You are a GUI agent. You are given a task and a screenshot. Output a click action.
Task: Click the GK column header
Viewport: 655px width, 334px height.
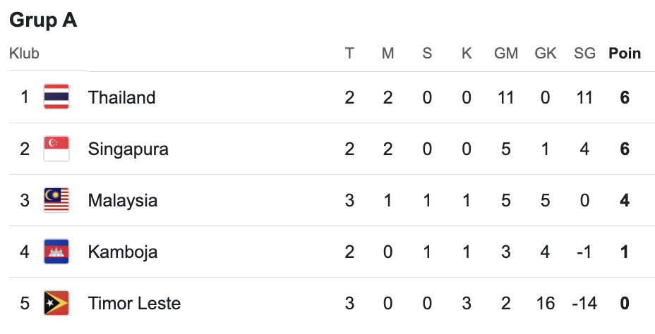pyautogui.click(x=545, y=54)
